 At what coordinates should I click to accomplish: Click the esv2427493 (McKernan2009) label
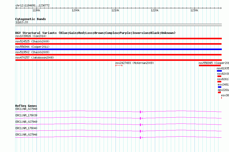point(135,63)
